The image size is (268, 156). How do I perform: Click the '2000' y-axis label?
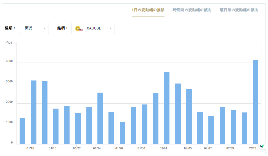click(x=9, y=102)
